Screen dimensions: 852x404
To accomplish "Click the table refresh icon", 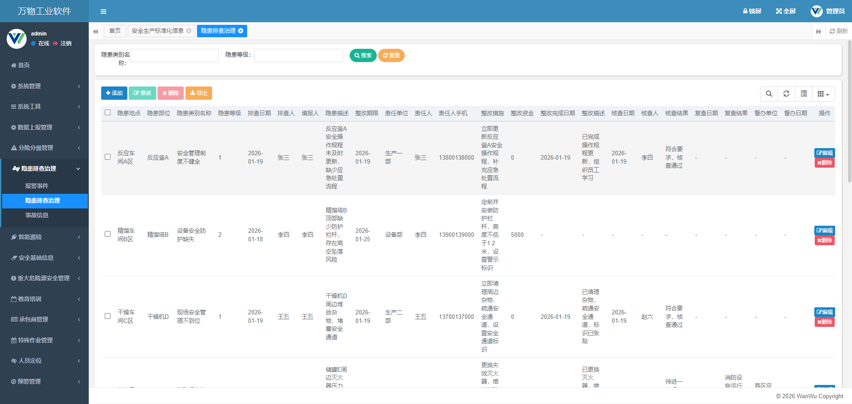I will click(x=786, y=94).
